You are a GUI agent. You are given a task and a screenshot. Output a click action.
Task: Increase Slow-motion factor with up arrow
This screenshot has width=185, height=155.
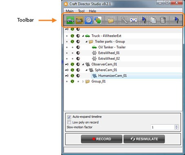176,126
